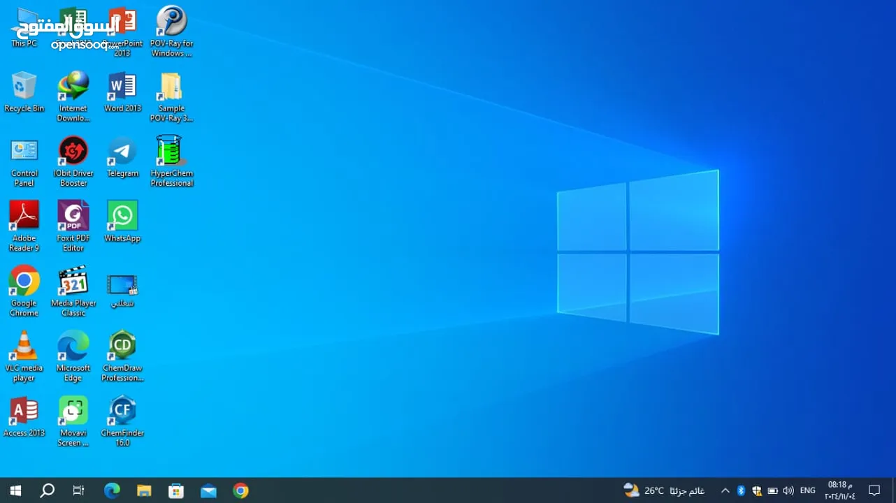This screenshot has width=896, height=503.
Task: Launch Adobe Reader 9 from desktop
Action: tap(24, 226)
